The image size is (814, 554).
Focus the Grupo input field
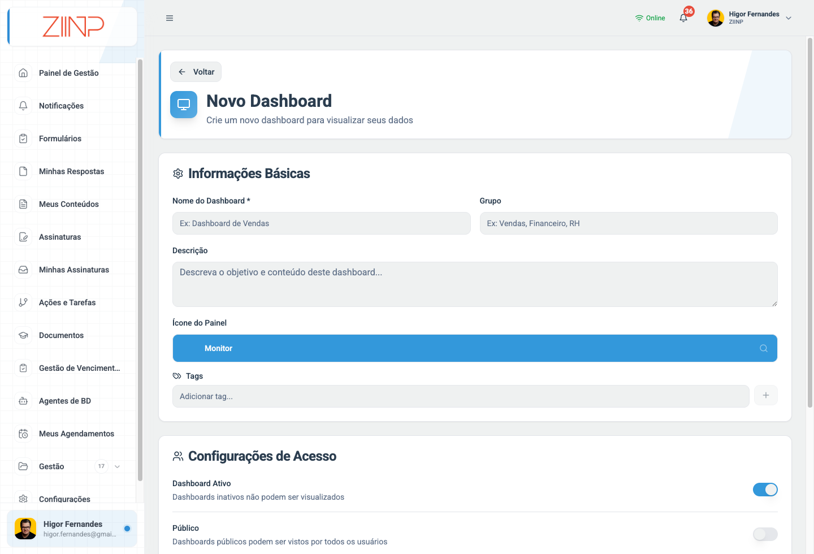pos(629,223)
